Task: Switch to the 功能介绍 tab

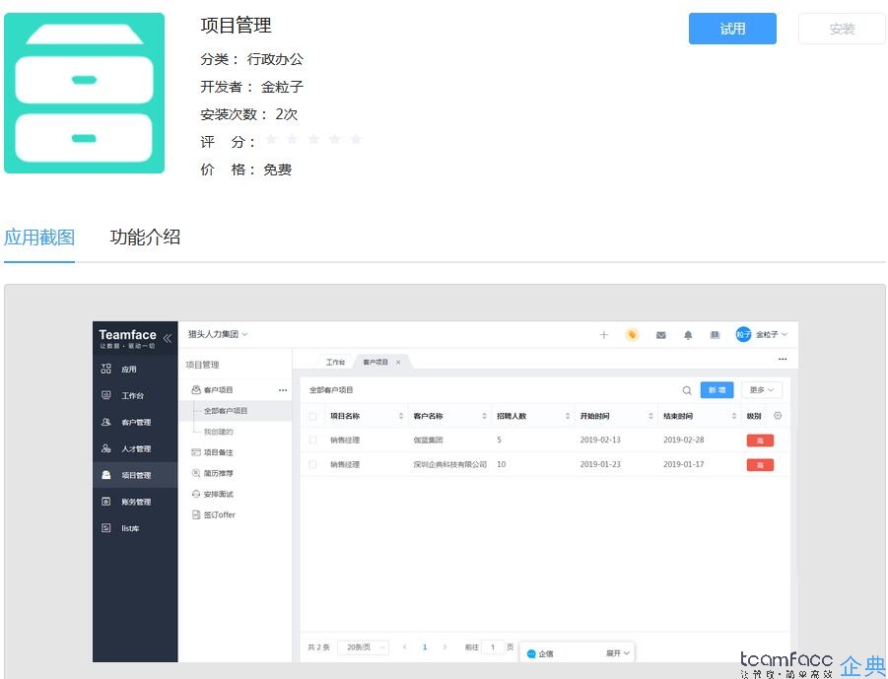Action: 145,237
